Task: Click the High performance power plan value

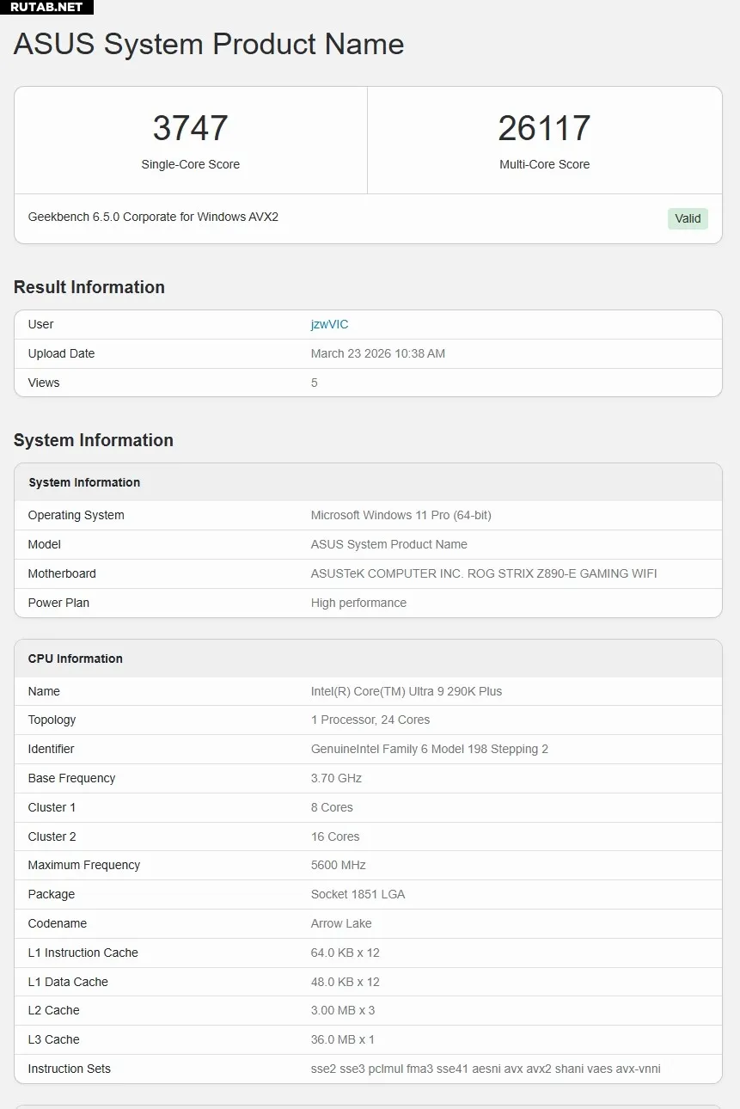Action: [358, 603]
